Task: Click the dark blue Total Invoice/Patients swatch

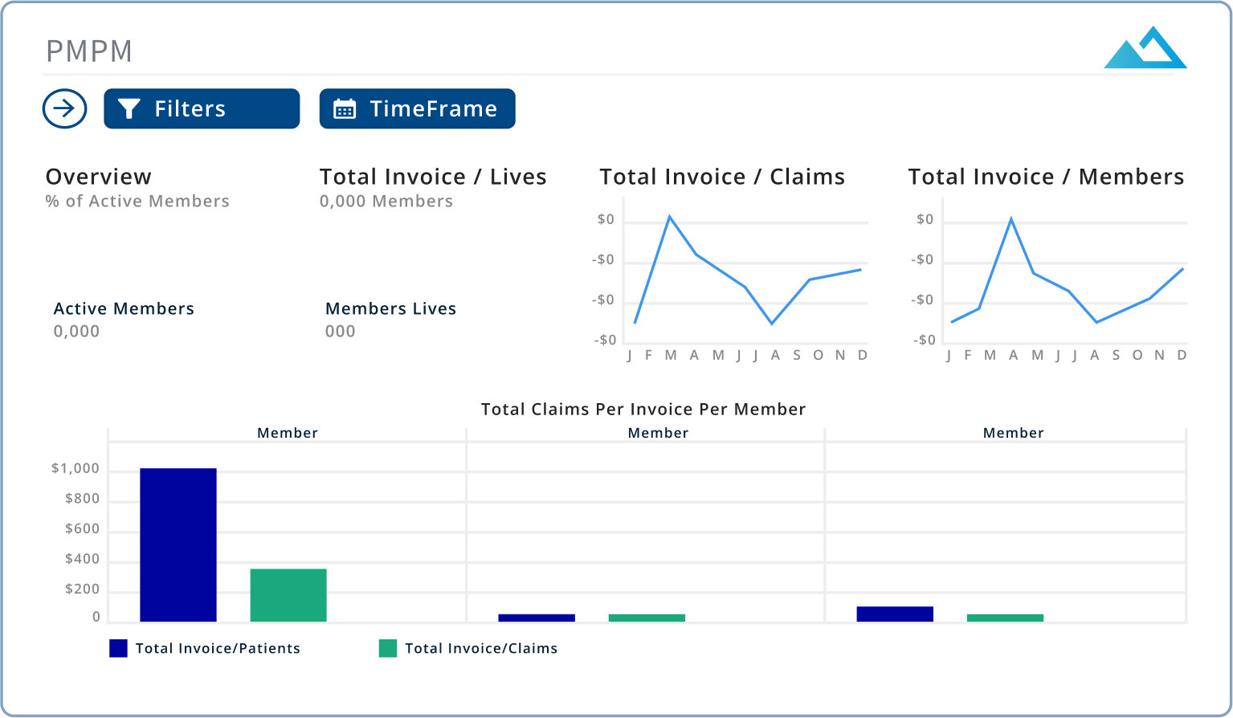Action: [x=118, y=648]
